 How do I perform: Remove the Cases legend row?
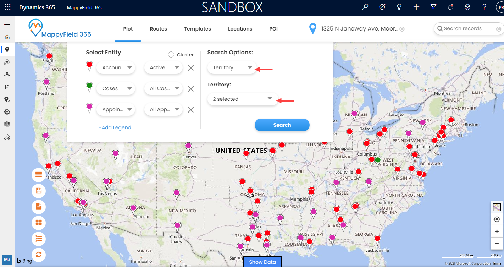tap(191, 89)
